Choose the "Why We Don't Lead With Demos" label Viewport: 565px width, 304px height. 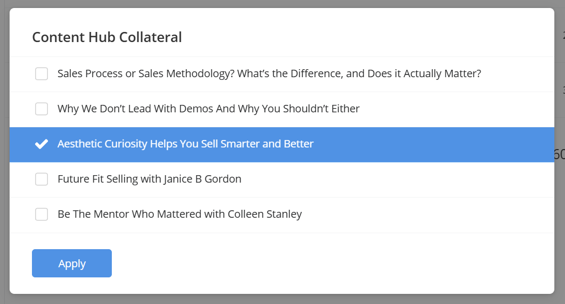(208, 109)
